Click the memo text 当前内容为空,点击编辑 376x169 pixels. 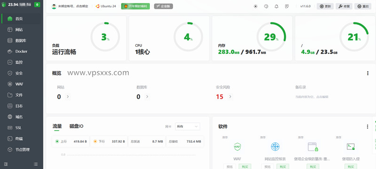click(x=312, y=97)
